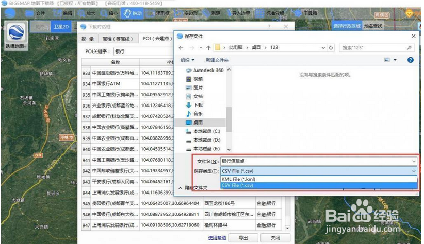Switch to the 高程（等高线）tab
This screenshot has width=424, height=244.
coord(118,39)
